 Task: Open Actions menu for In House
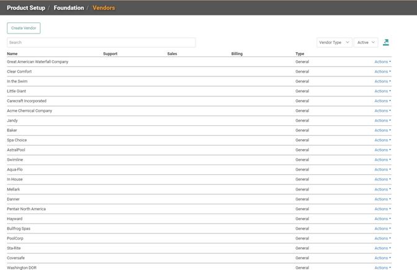(383, 179)
